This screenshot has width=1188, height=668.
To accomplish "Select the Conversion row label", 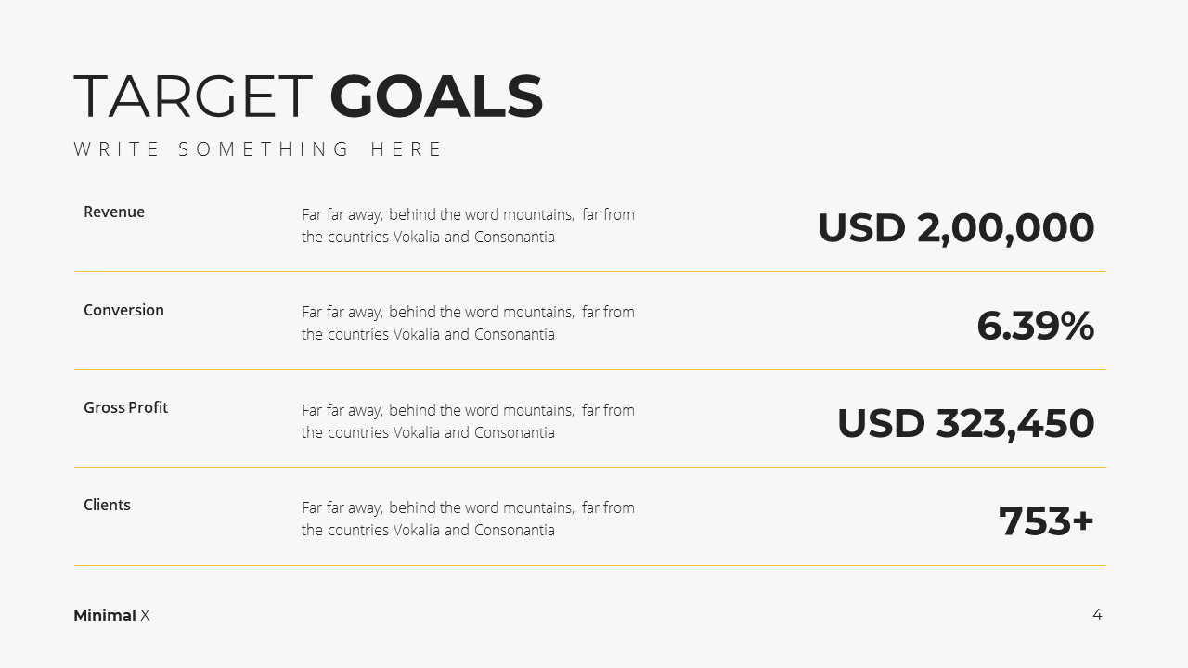I will pos(123,310).
